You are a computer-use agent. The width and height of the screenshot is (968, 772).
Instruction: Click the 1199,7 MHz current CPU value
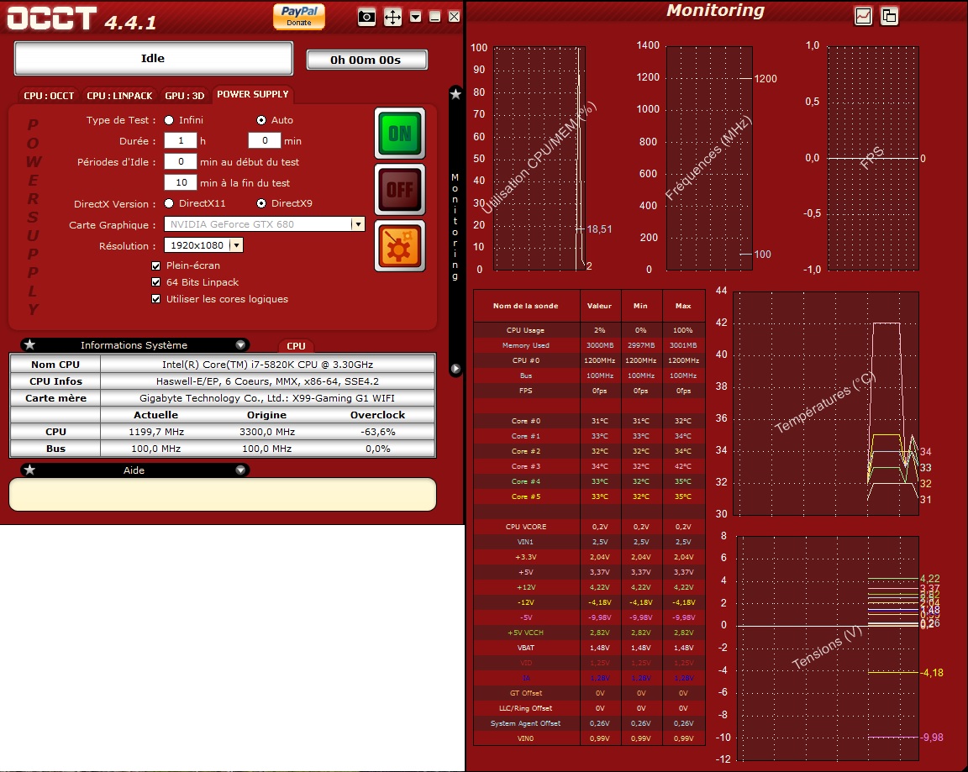(x=156, y=432)
